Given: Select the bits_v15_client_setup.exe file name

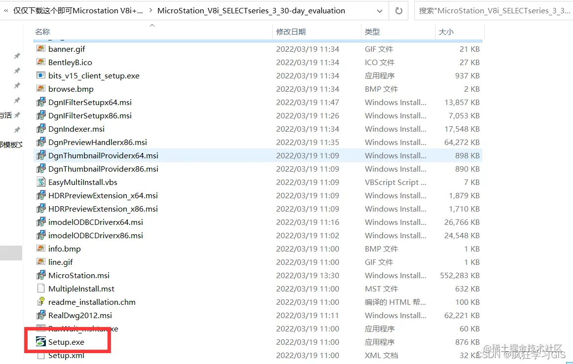Looking at the screenshot, I should pyautogui.click(x=94, y=75).
